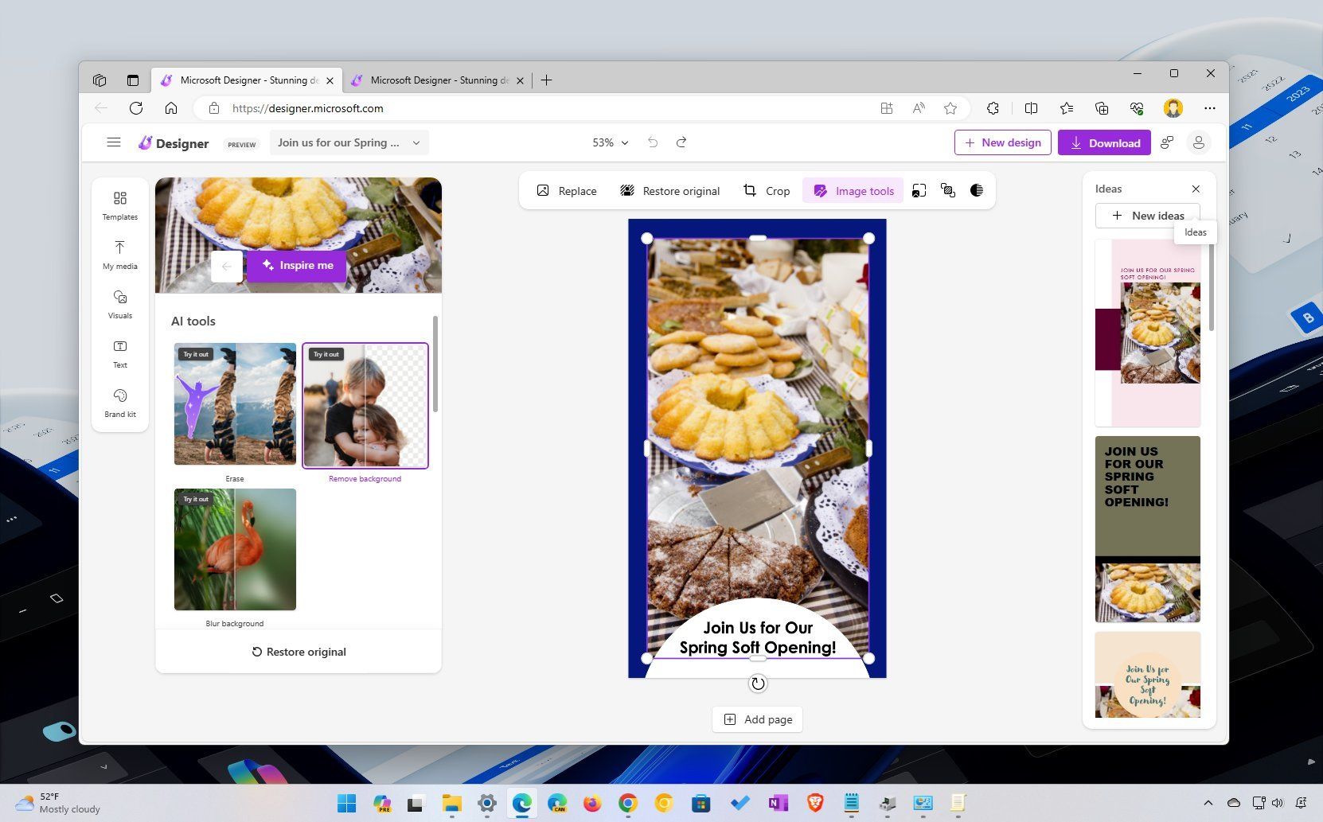Select the Crop tool in the toolbar
The image size is (1323, 822).
(766, 190)
